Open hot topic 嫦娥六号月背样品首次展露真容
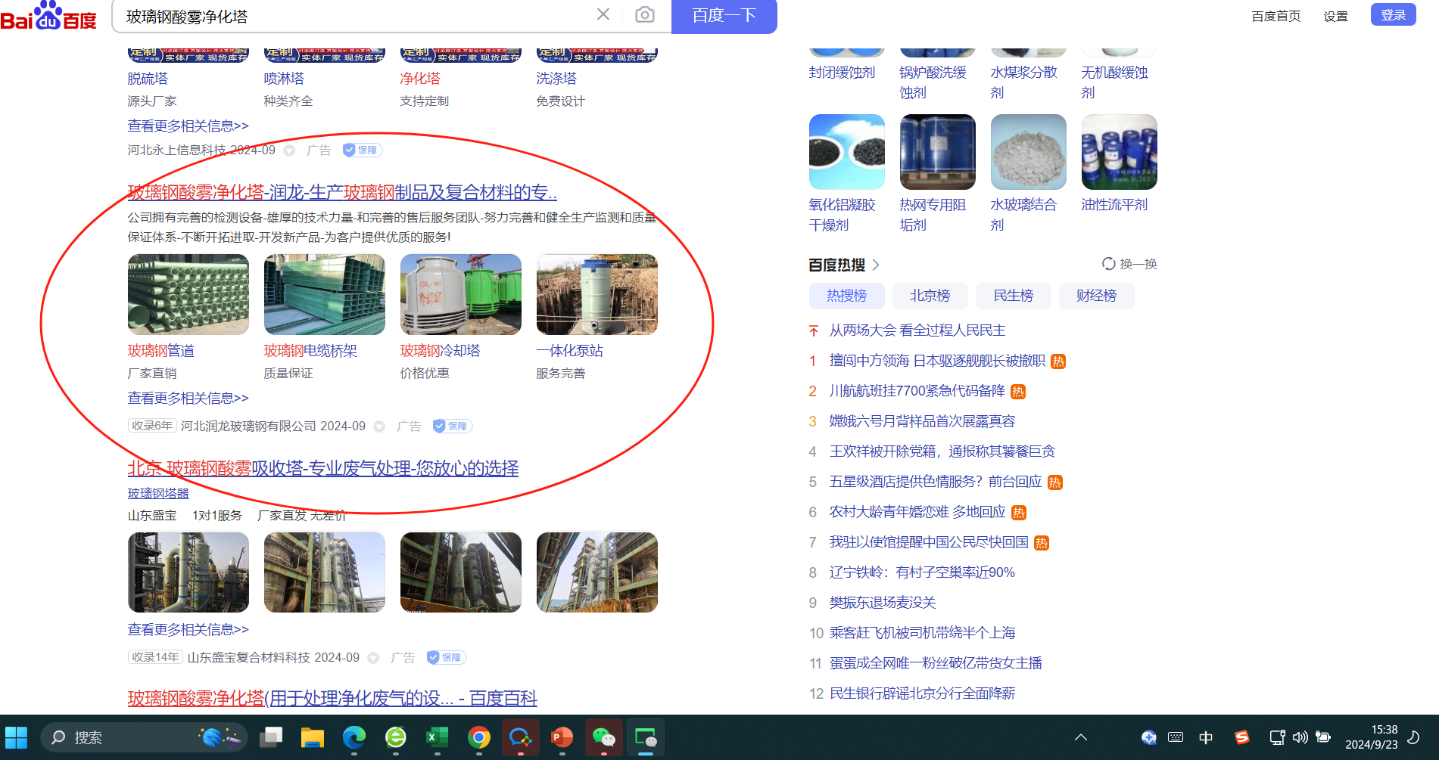The height and width of the screenshot is (760, 1439). tap(922, 421)
